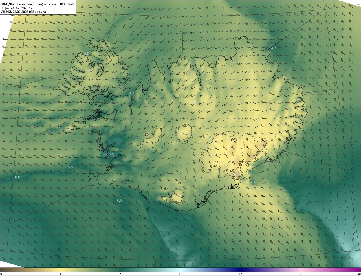The height and width of the screenshot is (276, 361).
Task: Click the 15 tick on the colorbar legend
Action: (241, 274)
